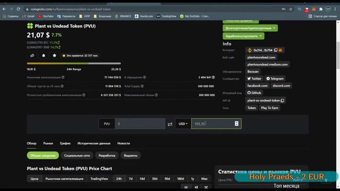The image size is (340, 191).
Task: Show the Price chart mode
Action: pos(34,179)
